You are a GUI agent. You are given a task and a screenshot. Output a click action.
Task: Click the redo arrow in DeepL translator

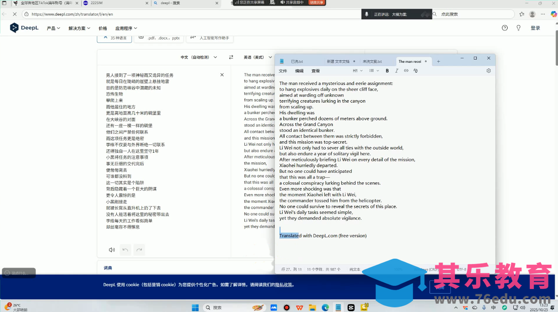coord(138,250)
